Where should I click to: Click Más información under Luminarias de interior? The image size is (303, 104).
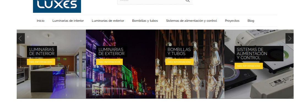pos(41,62)
